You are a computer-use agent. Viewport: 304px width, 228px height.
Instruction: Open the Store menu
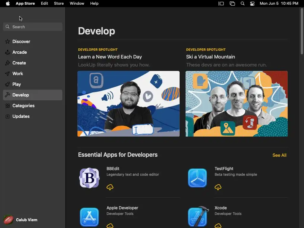59,4
